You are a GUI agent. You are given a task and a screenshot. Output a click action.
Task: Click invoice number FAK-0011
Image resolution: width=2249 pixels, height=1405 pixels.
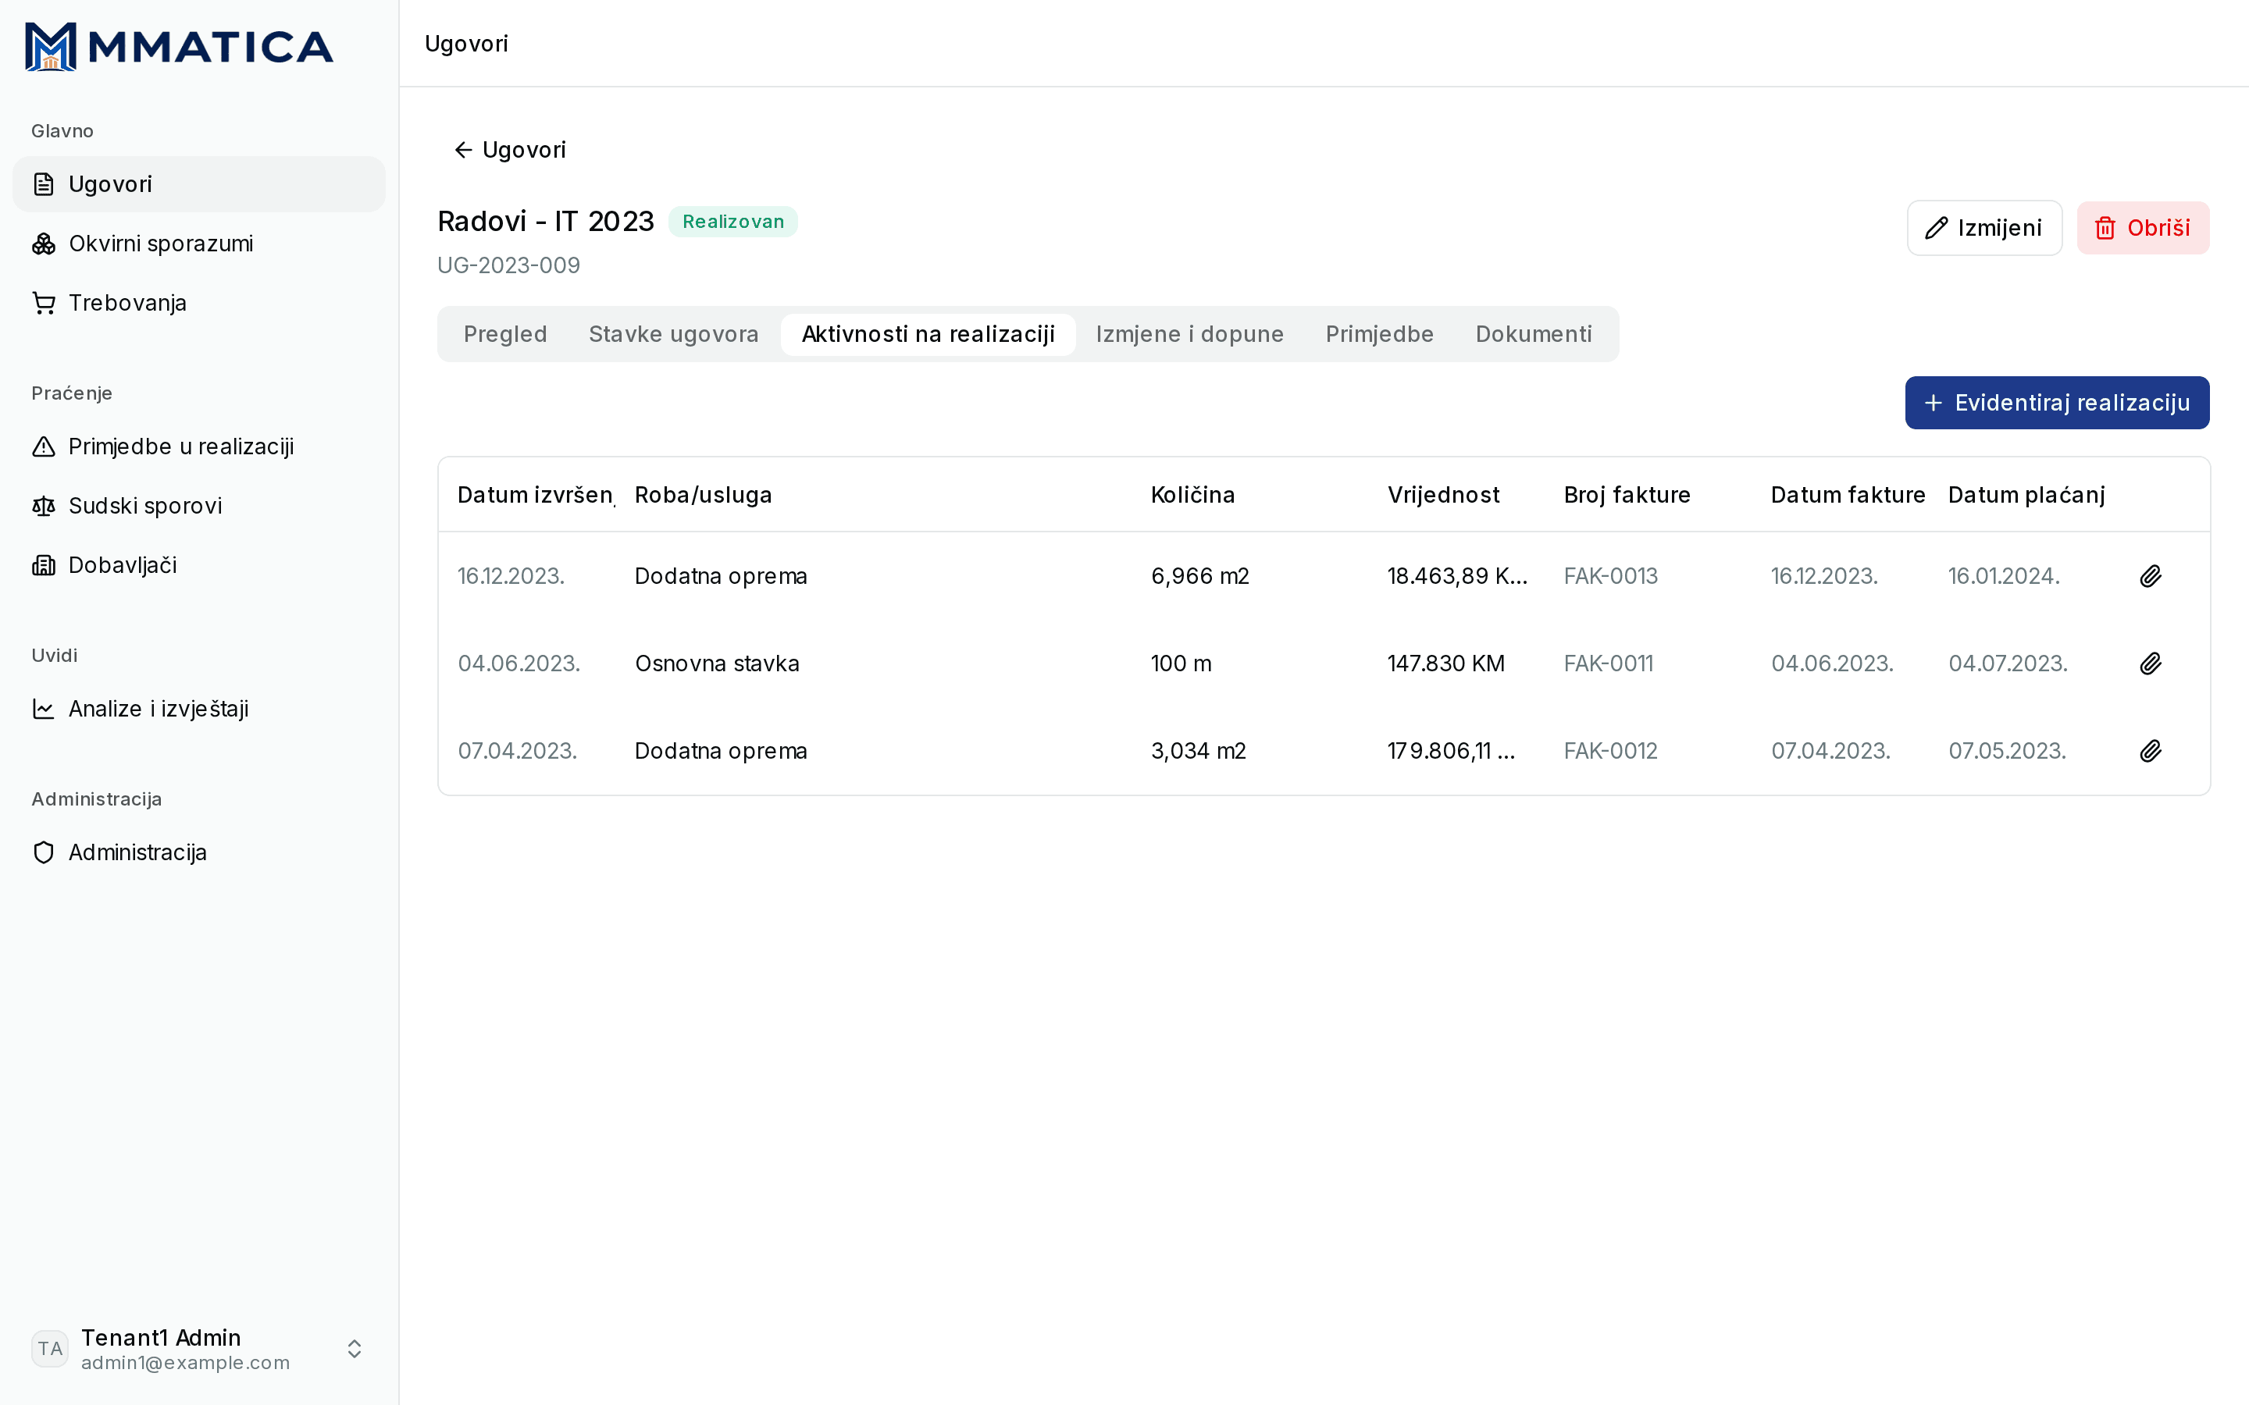[x=1609, y=663]
